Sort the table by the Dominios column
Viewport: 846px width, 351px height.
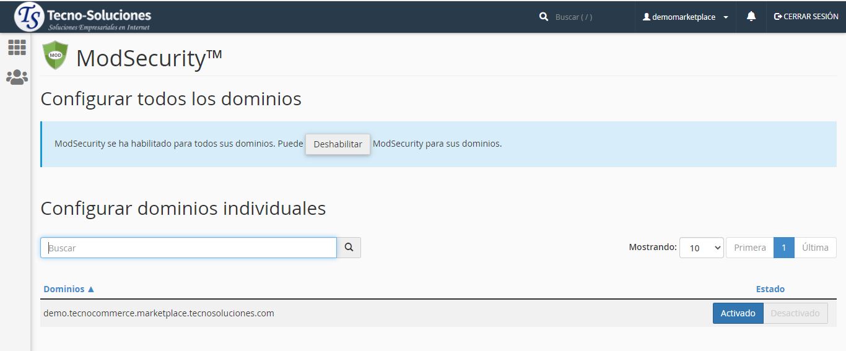pos(69,289)
